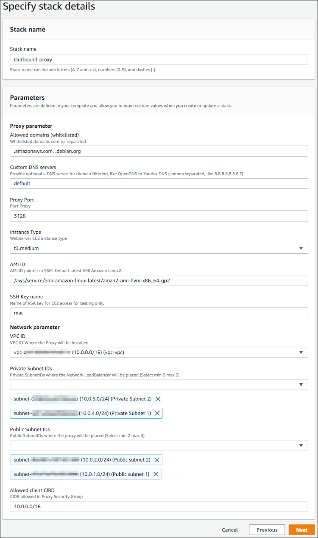Select the Custom DNS servers field
This screenshot has height=538, width=318.
[x=159, y=183]
